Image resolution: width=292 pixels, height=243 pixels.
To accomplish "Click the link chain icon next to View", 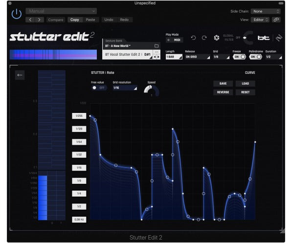I will (276, 20).
